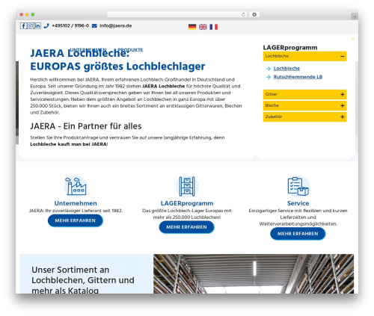Click the factory icon above Unternehmen
The image size is (374, 316).
tap(76, 186)
